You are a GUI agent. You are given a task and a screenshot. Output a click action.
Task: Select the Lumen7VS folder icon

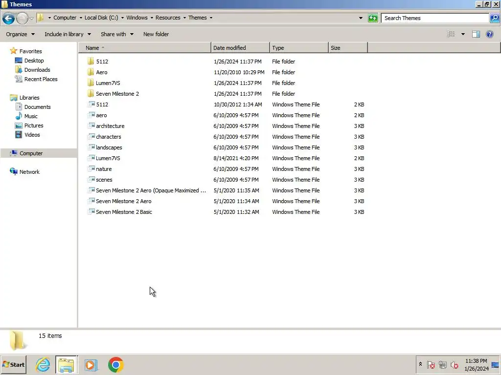pos(91,83)
